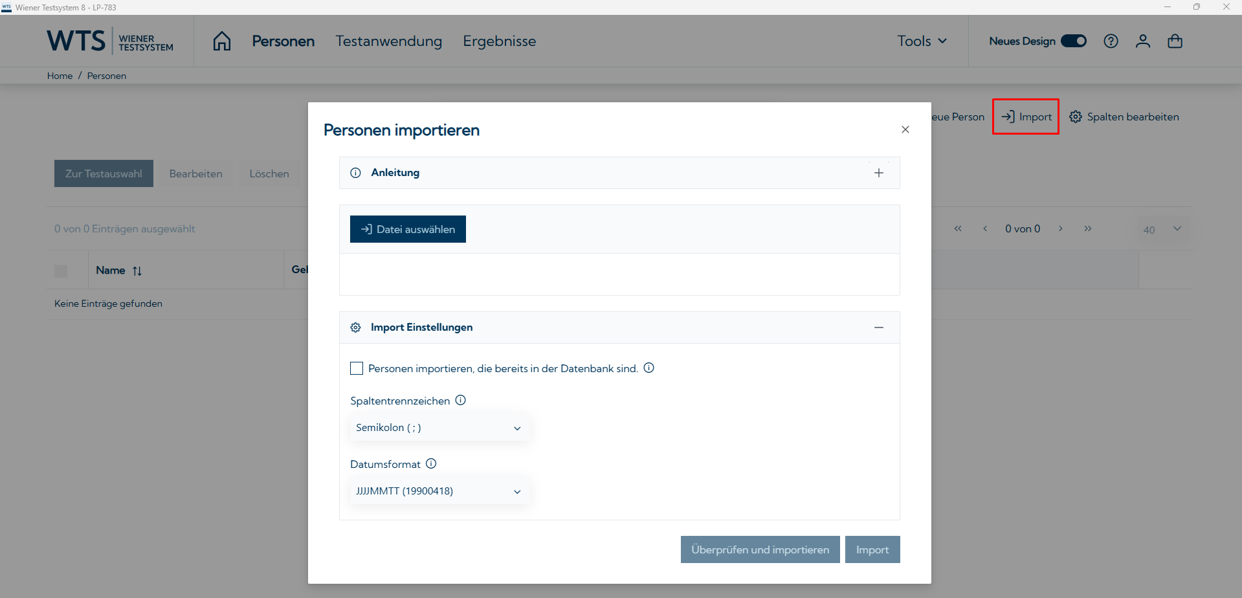The width and height of the screenshot is (1242, 598).
Task: Click the user account icon
Action: click(x=1142, y=41)
